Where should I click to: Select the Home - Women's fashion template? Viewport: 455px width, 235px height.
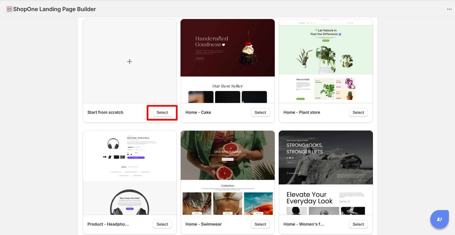(x=358, y=224)
